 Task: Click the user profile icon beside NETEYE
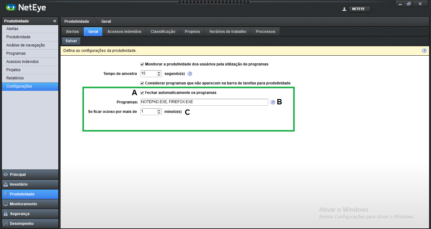point(344,9)
